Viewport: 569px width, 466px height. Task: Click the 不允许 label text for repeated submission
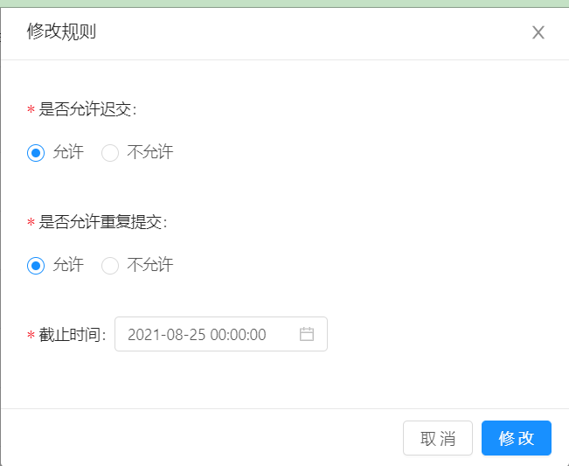149,265
